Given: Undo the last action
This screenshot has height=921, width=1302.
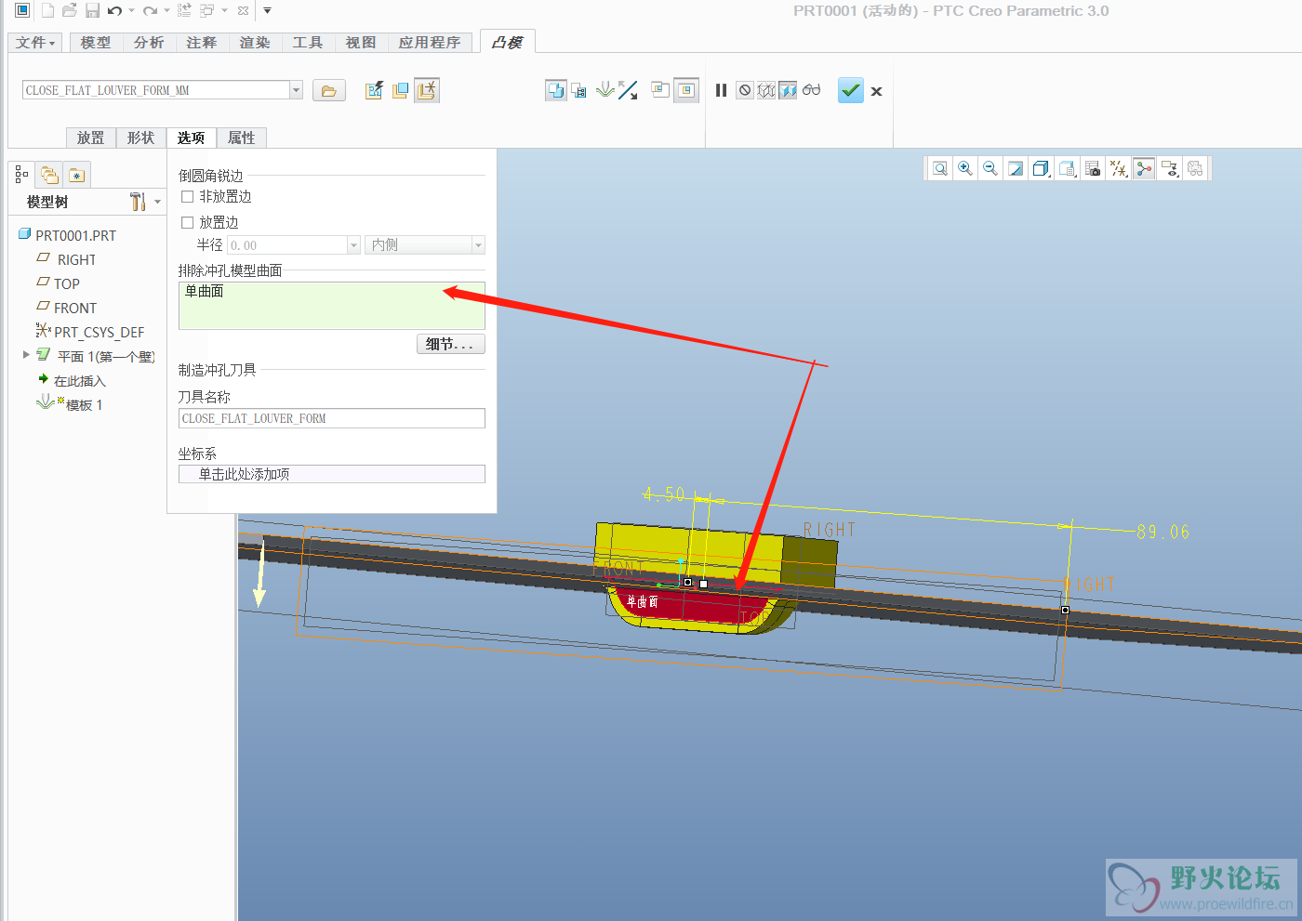Looking at the screenshot, I should pos(114,11).
